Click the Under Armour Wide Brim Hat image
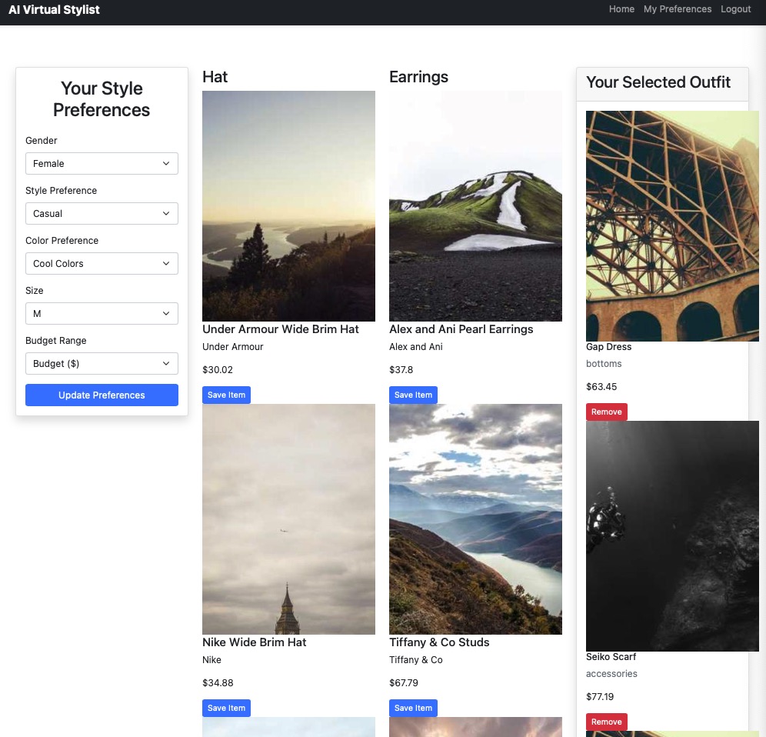The width and height of the screenshot is (766, 737). 288,206
